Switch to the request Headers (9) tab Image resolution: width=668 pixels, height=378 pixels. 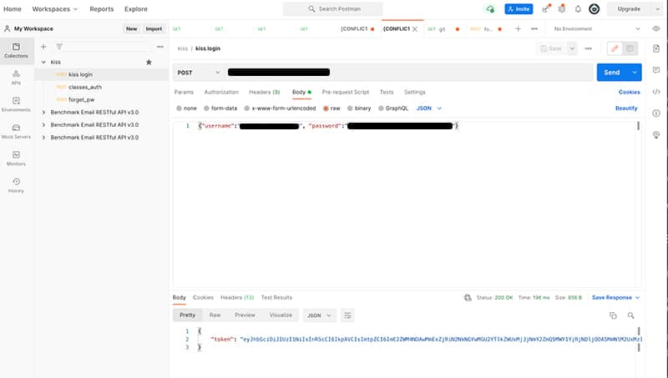click(265, 92)
